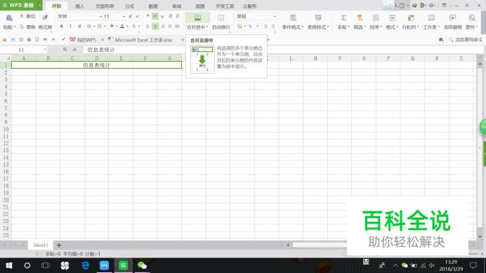Screen dimensions: 486x273
Task: Open the number format dropdown 常规
Action: 275,16
